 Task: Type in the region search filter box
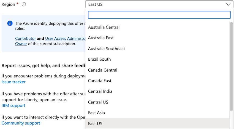(x=159, y=15)
